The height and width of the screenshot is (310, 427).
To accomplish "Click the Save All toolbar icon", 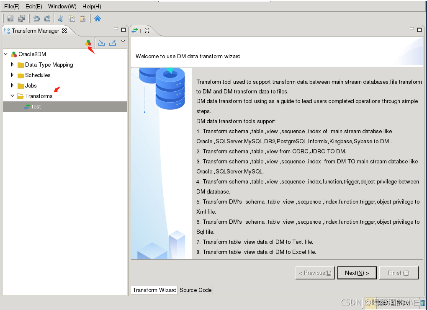I will click(21, 18).
